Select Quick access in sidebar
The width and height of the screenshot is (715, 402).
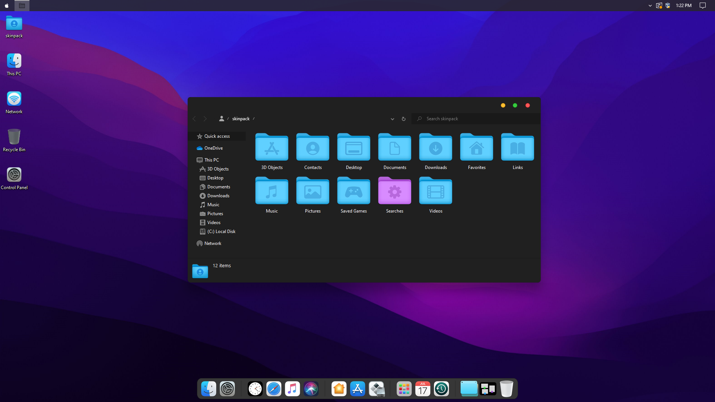217,136
